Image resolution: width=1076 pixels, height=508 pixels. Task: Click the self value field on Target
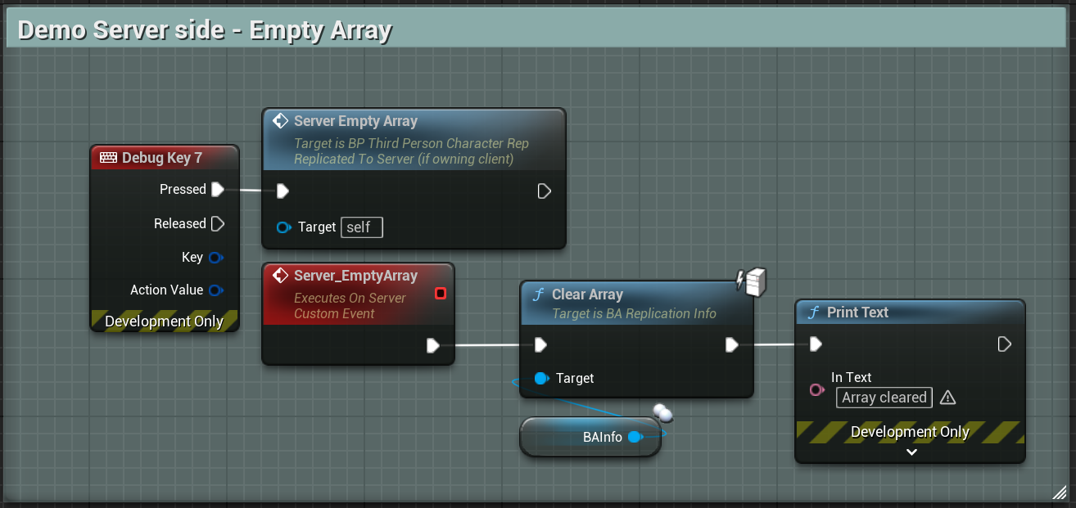coord(362,227)
